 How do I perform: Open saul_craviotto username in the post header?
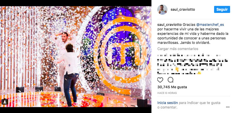pos(183,10)
